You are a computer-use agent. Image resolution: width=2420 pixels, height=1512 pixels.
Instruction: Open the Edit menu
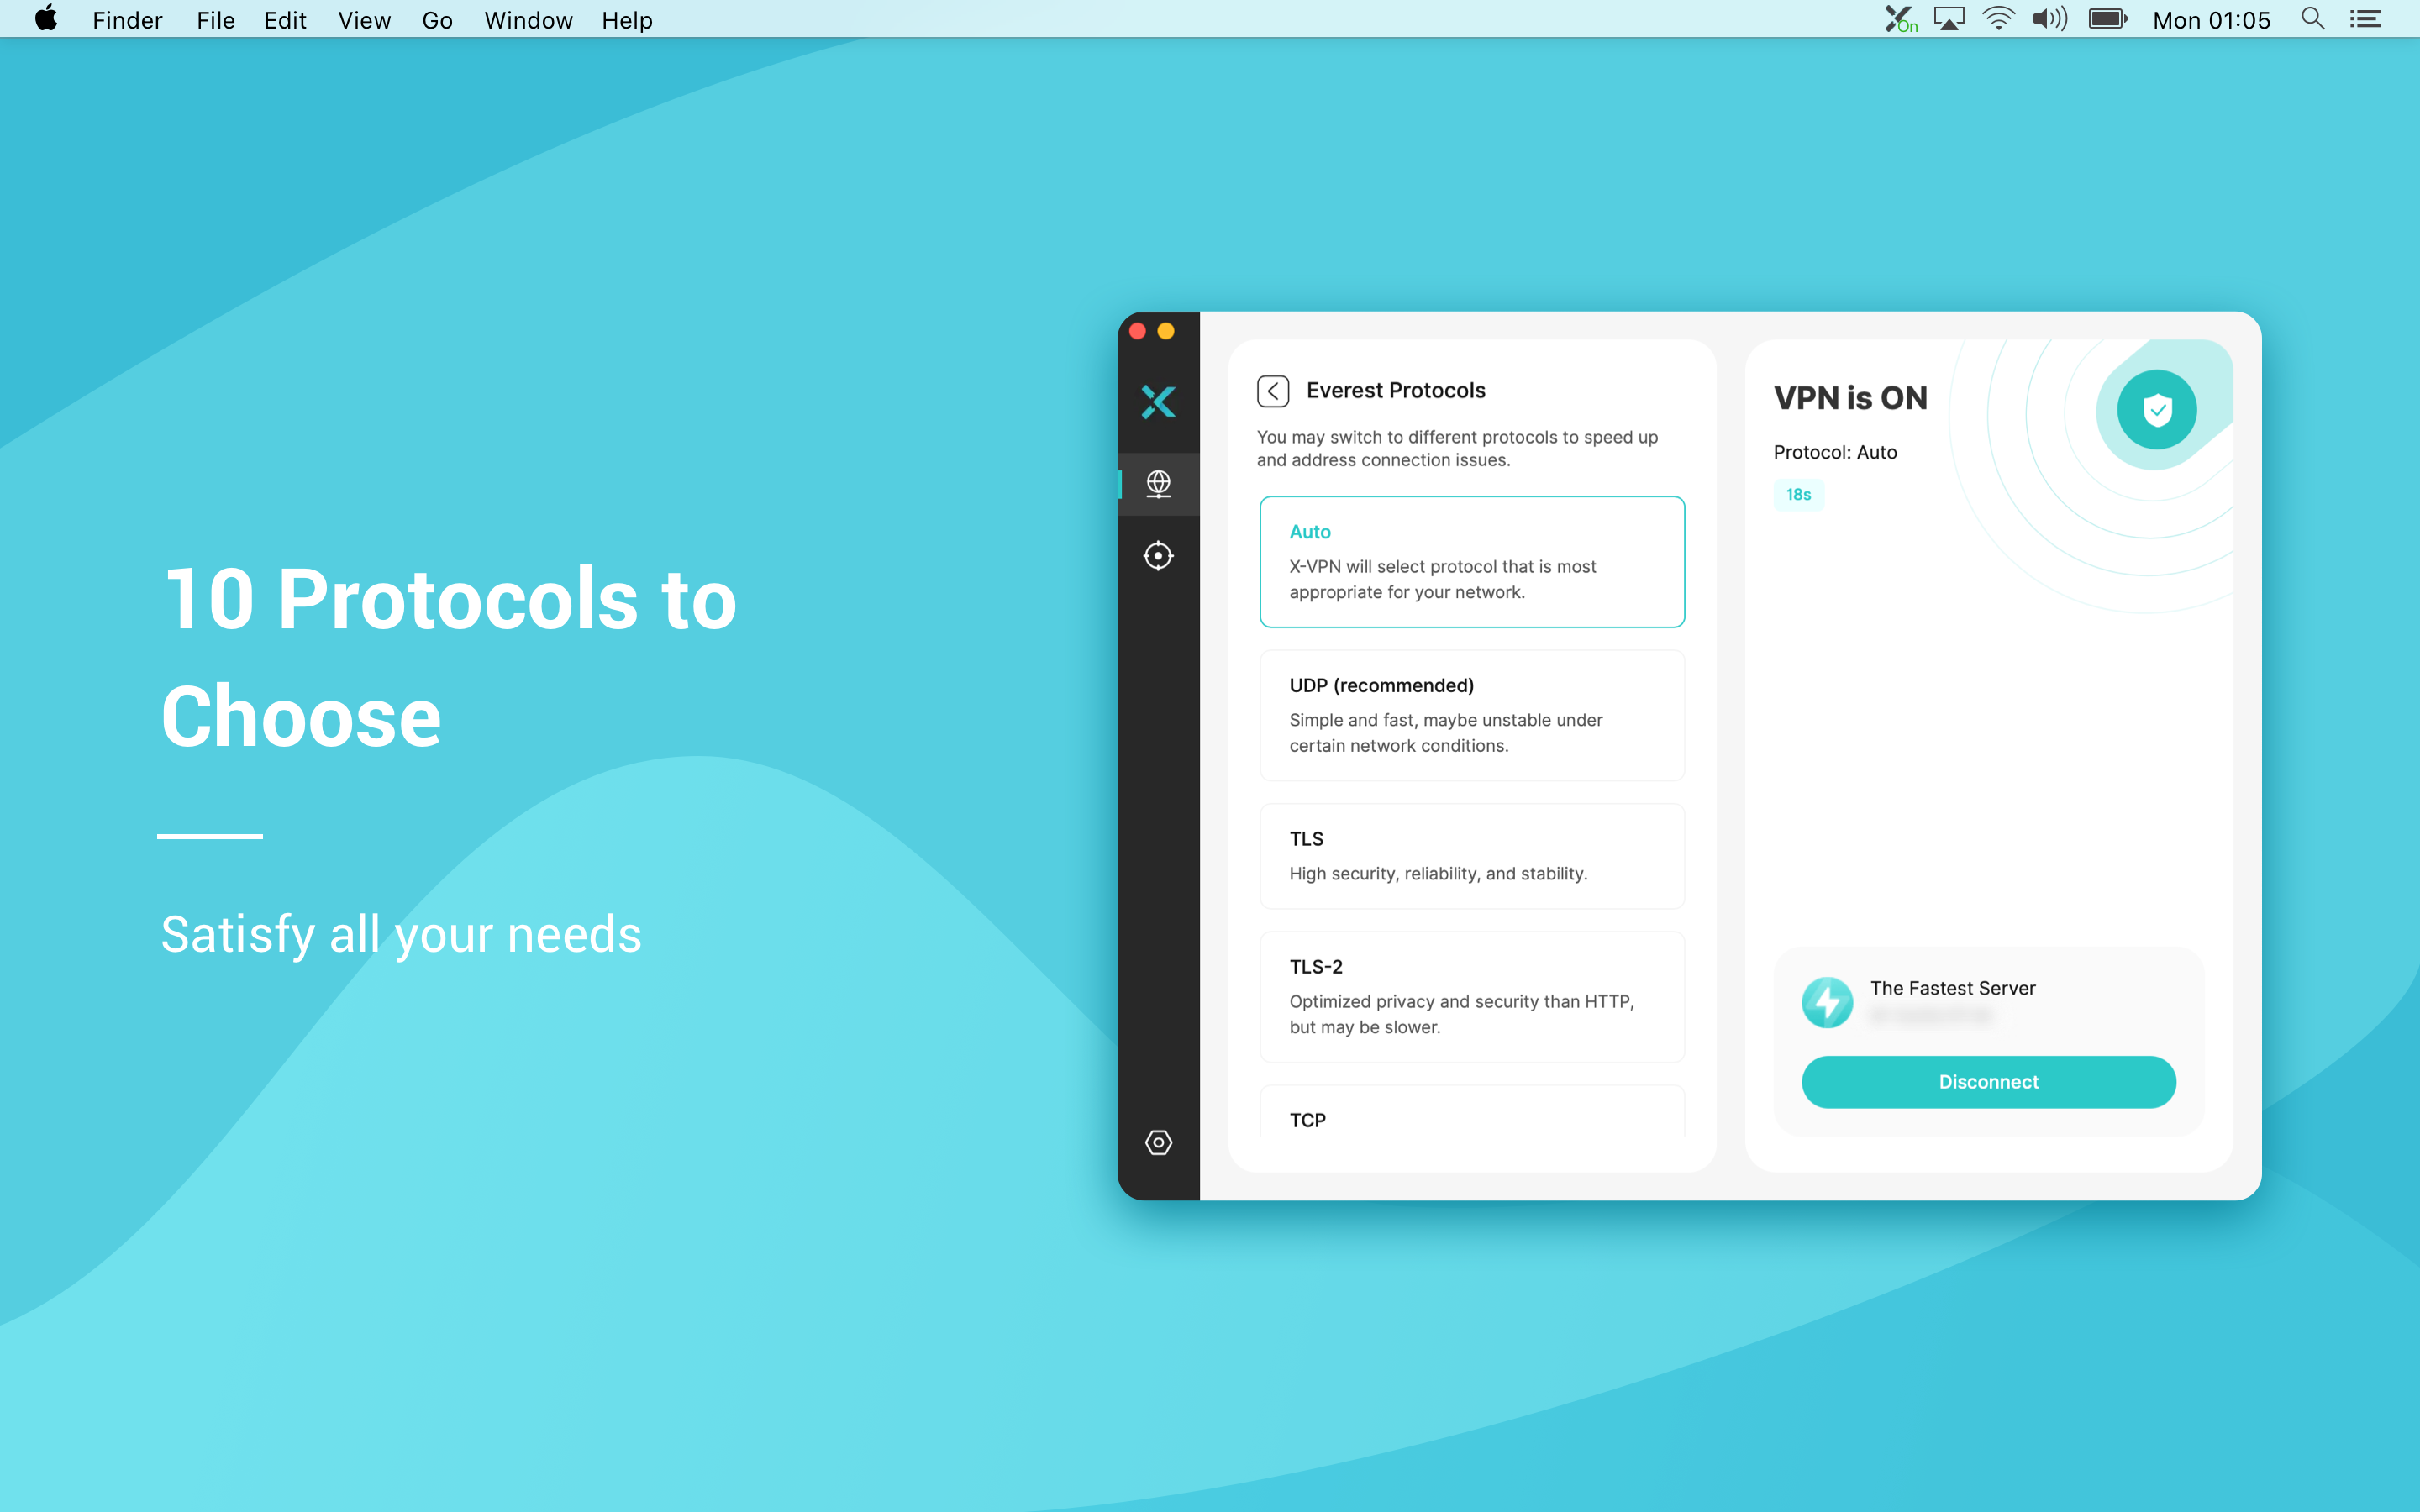[285, 20]
